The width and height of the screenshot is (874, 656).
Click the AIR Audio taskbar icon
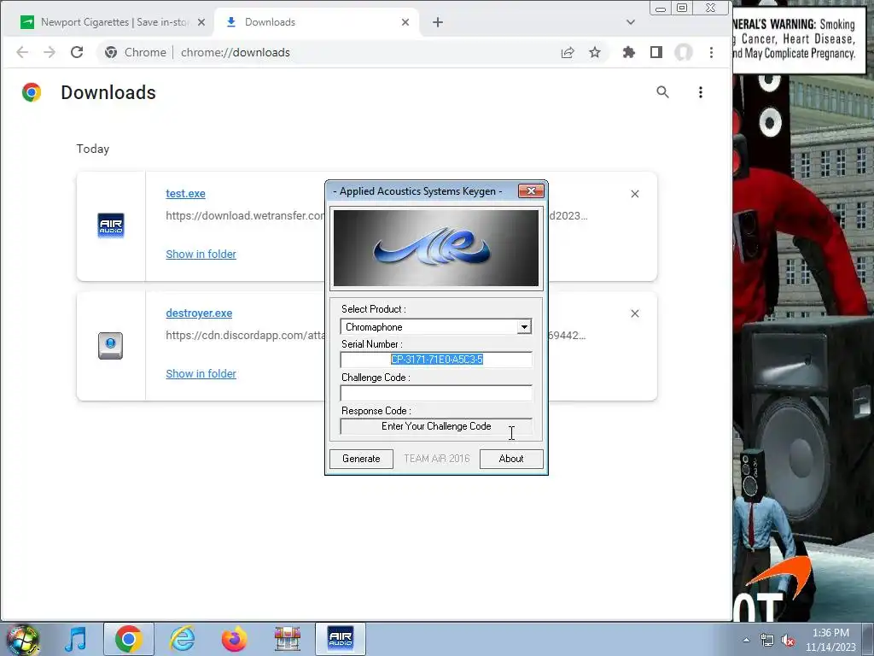[341, 639]
